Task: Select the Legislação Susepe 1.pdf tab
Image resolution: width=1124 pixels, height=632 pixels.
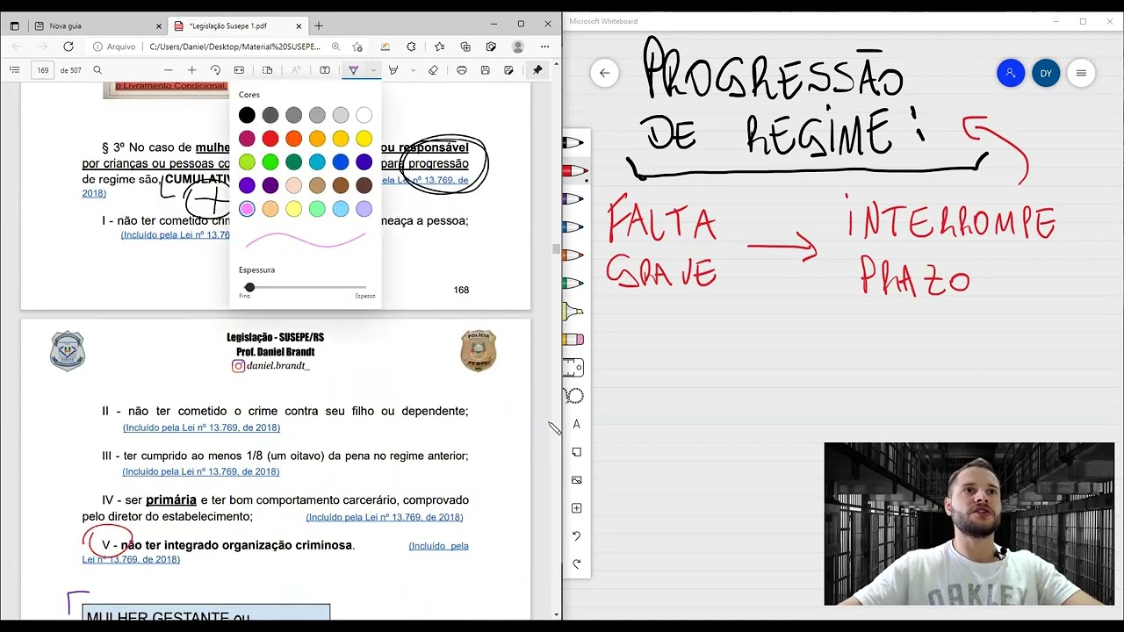Action: tap(239, 25)
